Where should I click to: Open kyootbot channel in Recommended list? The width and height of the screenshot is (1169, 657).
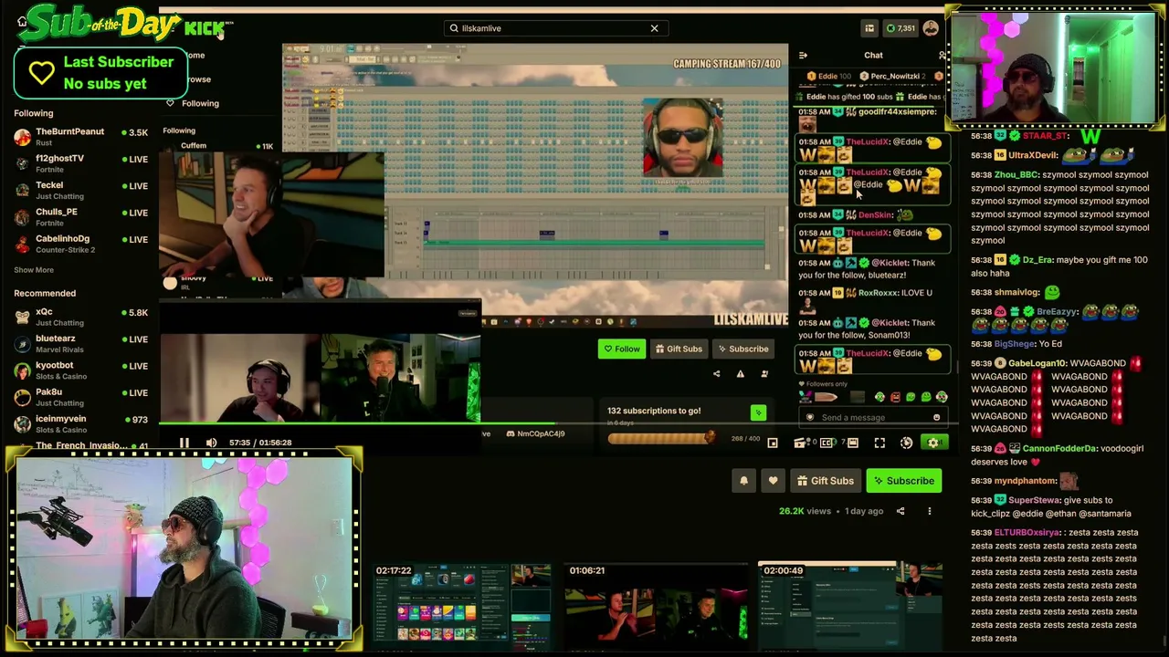point(81,370)
